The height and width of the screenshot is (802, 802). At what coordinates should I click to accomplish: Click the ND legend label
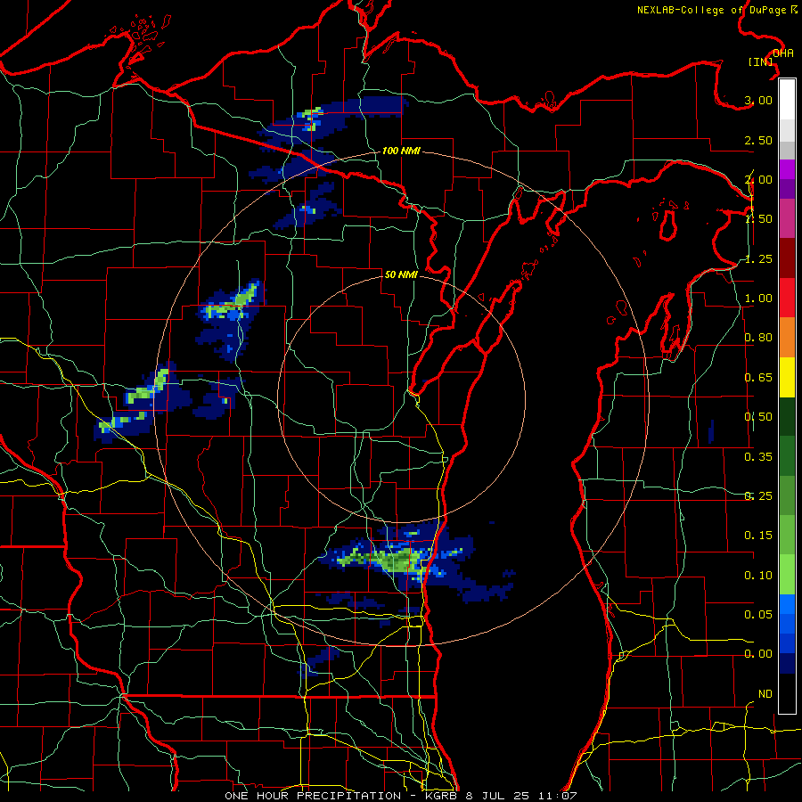pyautogui.click(x=765, y=694)
